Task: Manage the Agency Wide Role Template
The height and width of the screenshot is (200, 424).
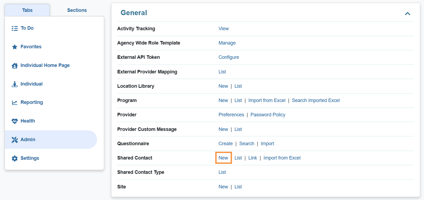Action: [x=227, y=43]
